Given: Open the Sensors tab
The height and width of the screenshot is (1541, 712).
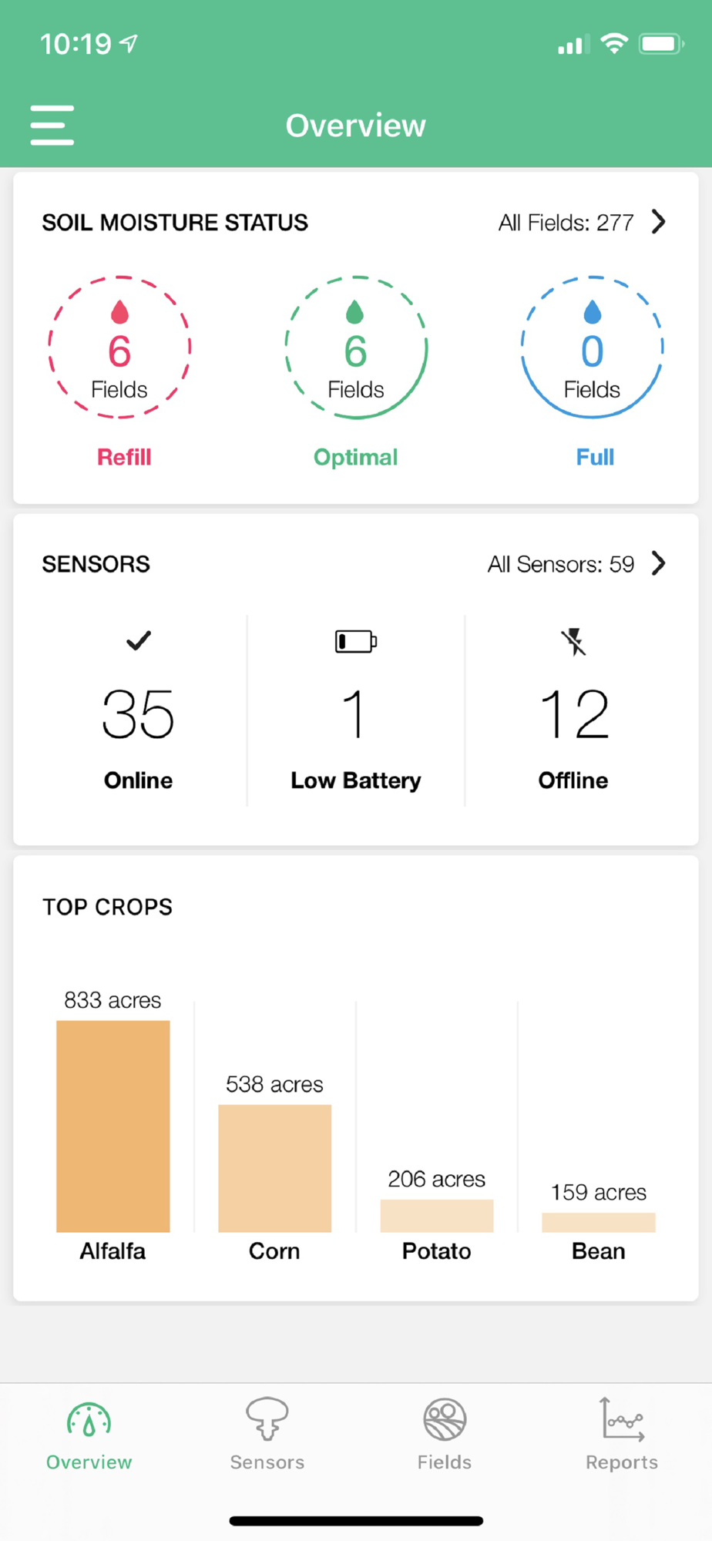Looking at the screenshot, I should tap(267, 1434).
